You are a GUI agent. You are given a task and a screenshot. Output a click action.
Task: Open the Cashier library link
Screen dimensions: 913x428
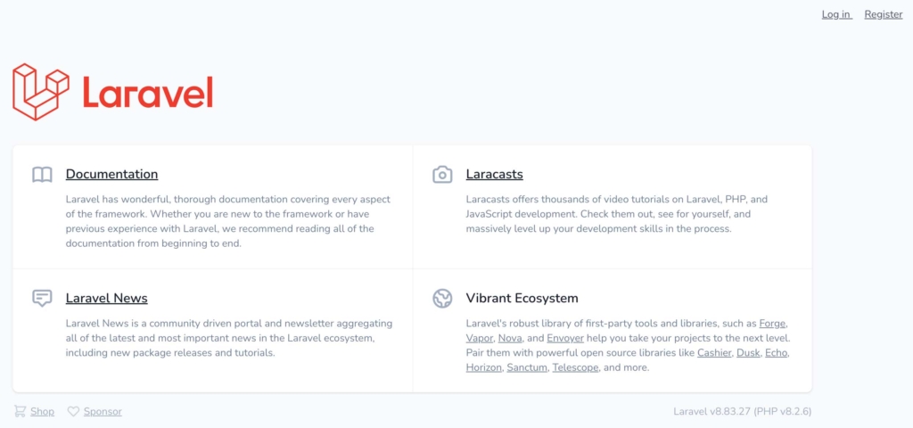click(714, 353)
